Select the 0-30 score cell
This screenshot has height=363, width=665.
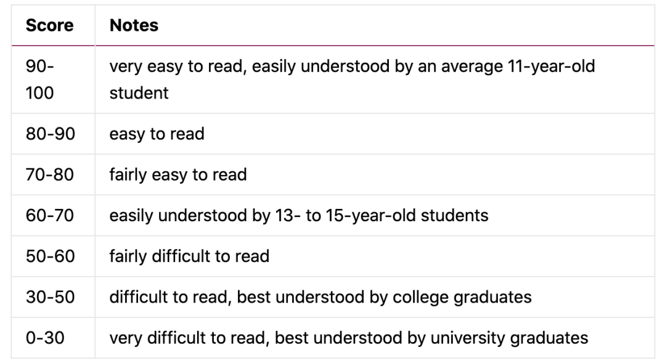pos(44,337)
